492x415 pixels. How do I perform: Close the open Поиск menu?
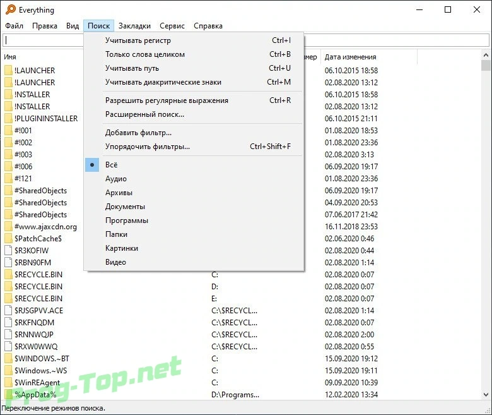pos(99,26)
